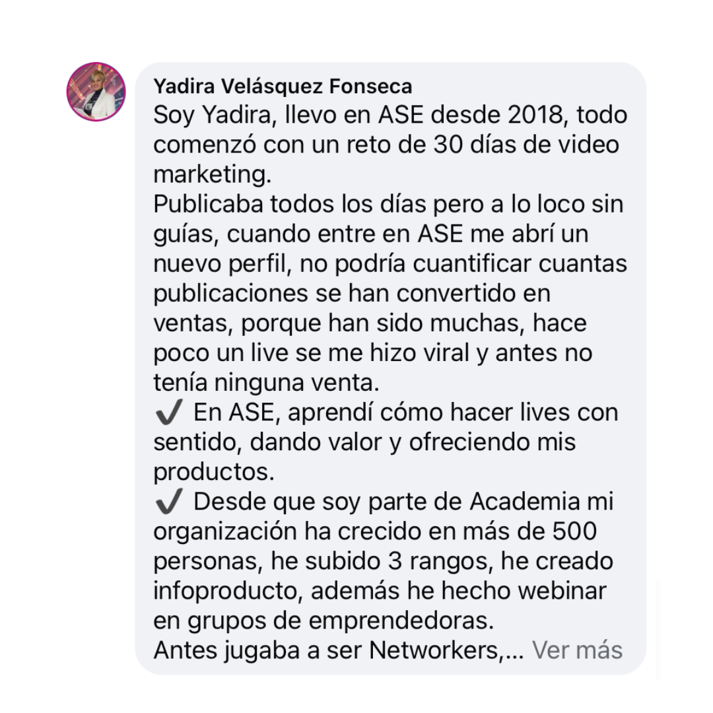Click the name Yadira Velásquez Fonseca
The image size is (713, 713).
click(x=283, y=86)
